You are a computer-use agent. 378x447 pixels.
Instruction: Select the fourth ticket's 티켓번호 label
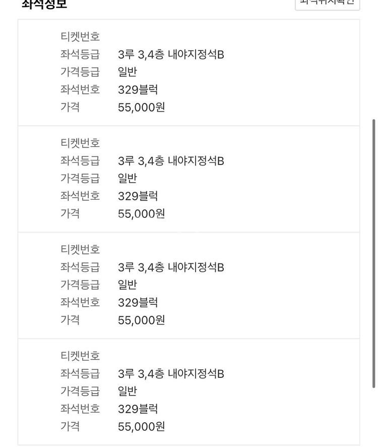pos(80,356)
